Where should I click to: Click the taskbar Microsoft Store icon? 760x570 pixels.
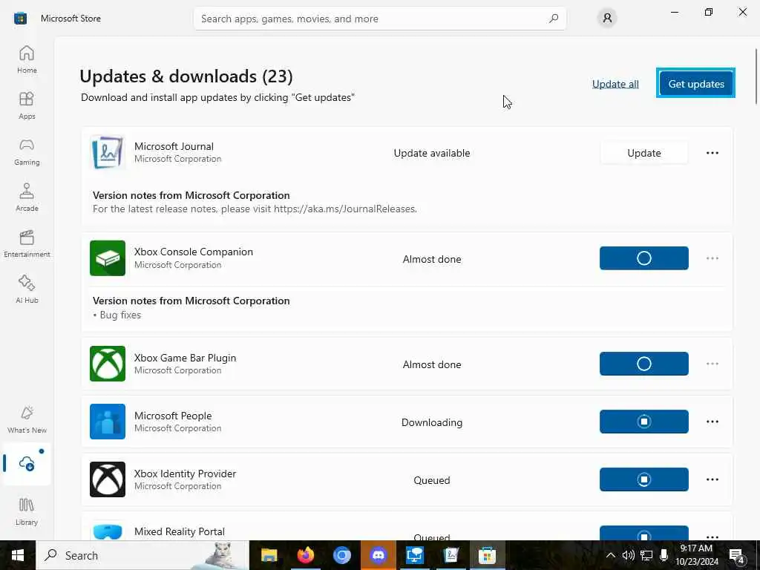(487, 555)
